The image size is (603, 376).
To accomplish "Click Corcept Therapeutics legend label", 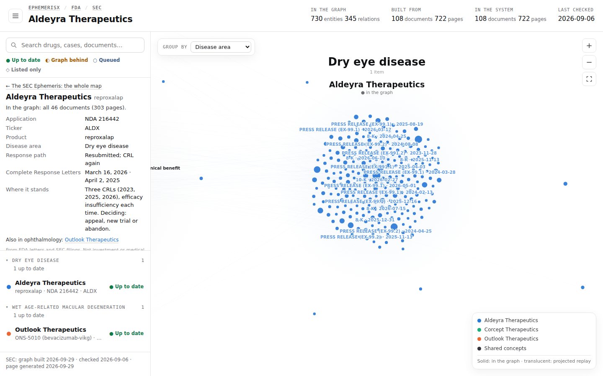I will click(x=511, y=330).
